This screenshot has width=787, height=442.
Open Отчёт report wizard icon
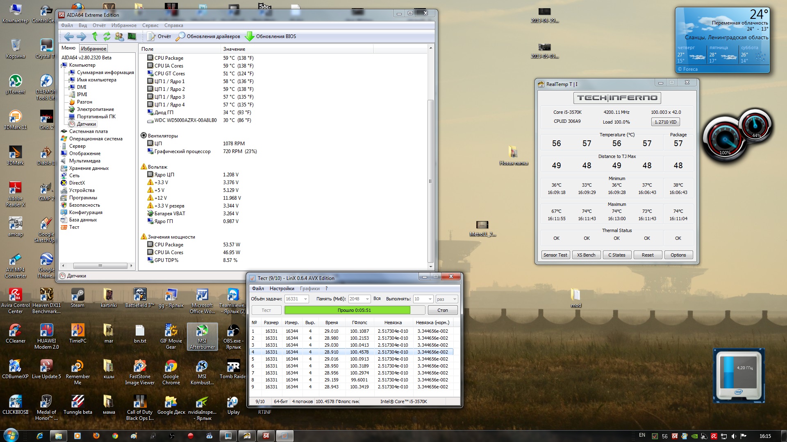click(151, 36)
